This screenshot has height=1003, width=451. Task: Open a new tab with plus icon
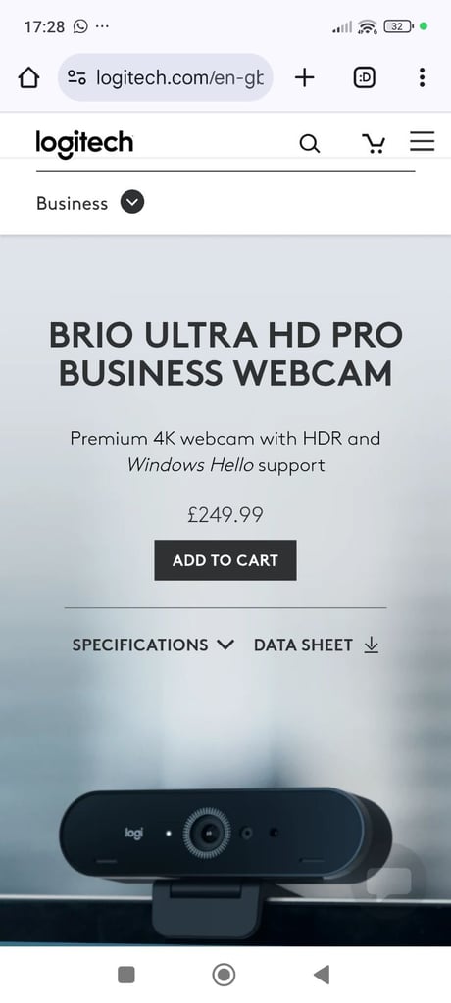304,78
